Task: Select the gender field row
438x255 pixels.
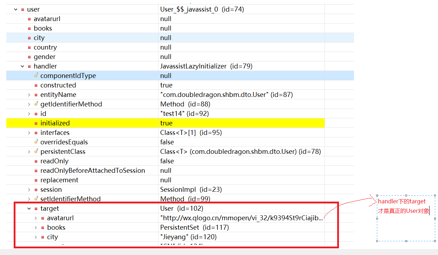Action: pyautogui.click(x=180, y=57)
